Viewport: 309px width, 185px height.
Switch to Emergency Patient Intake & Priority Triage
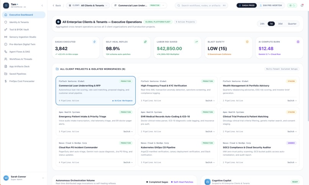pos(128,131)
